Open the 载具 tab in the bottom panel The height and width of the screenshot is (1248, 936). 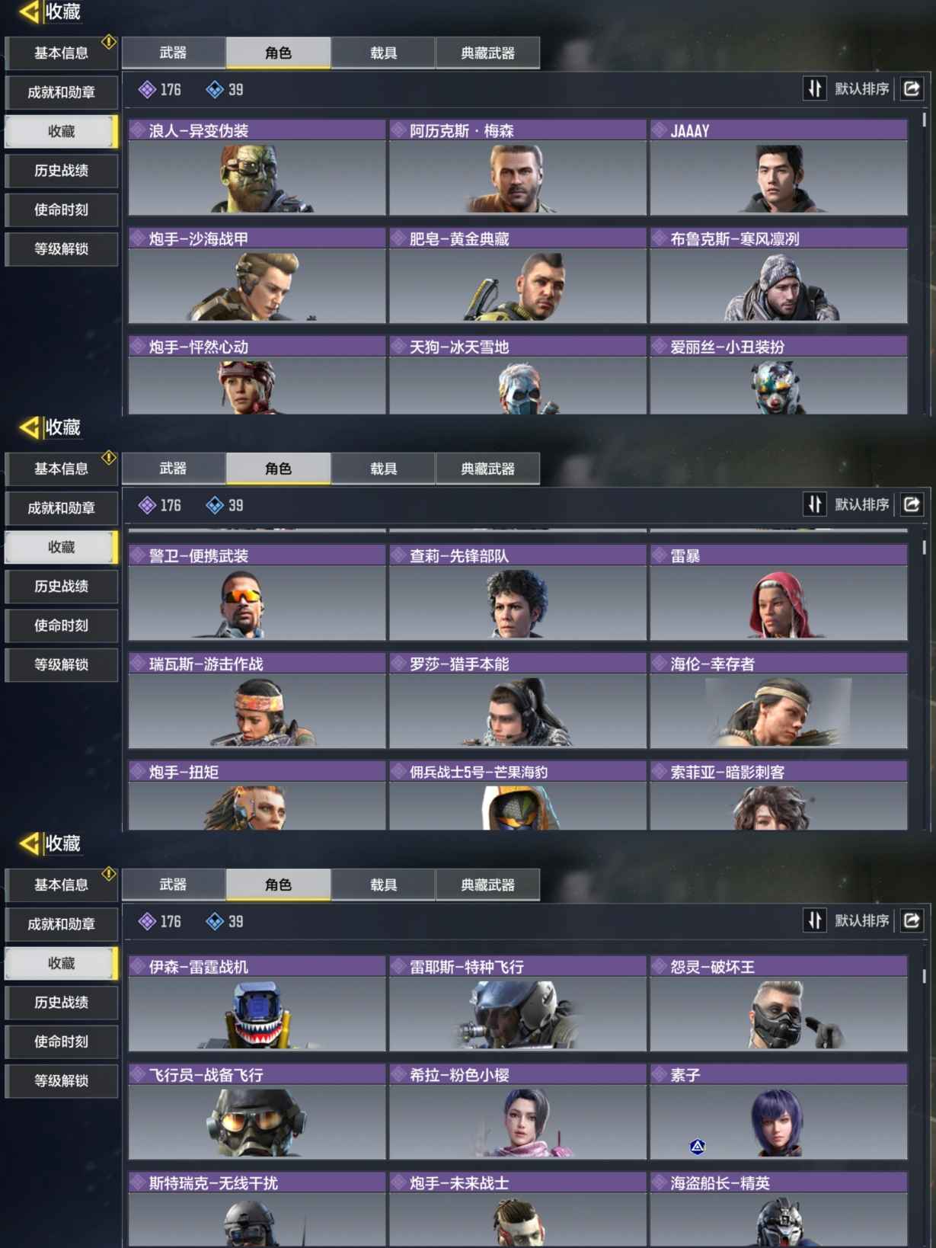tap(383, 885)
